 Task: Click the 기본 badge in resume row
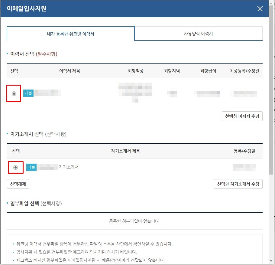[28, 93]
